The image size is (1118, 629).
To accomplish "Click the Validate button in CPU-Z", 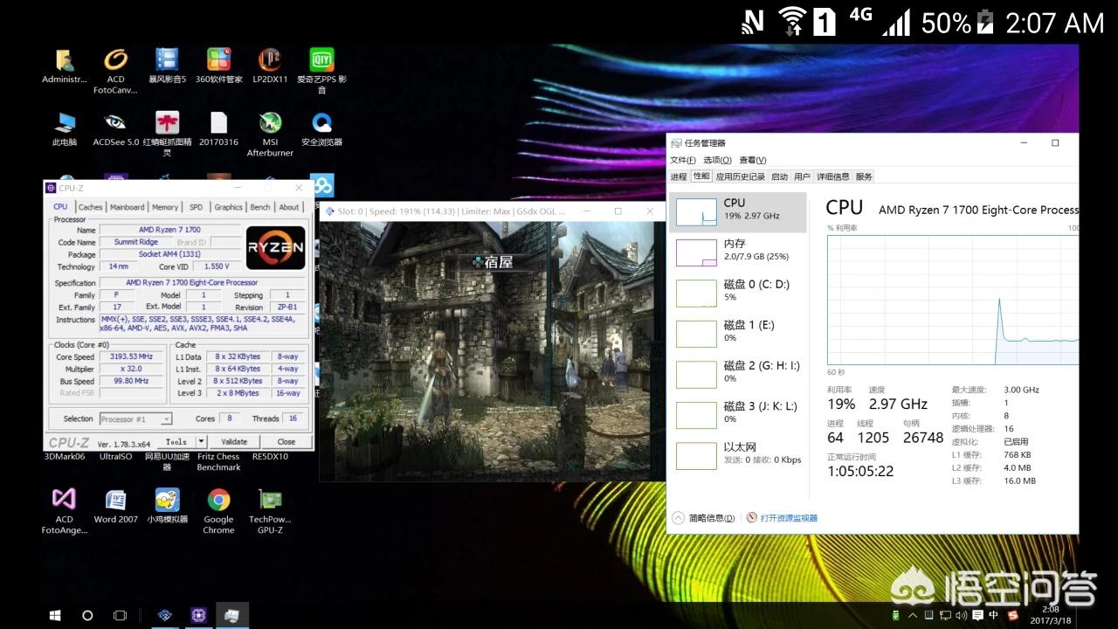I will (x=234, y=441).
